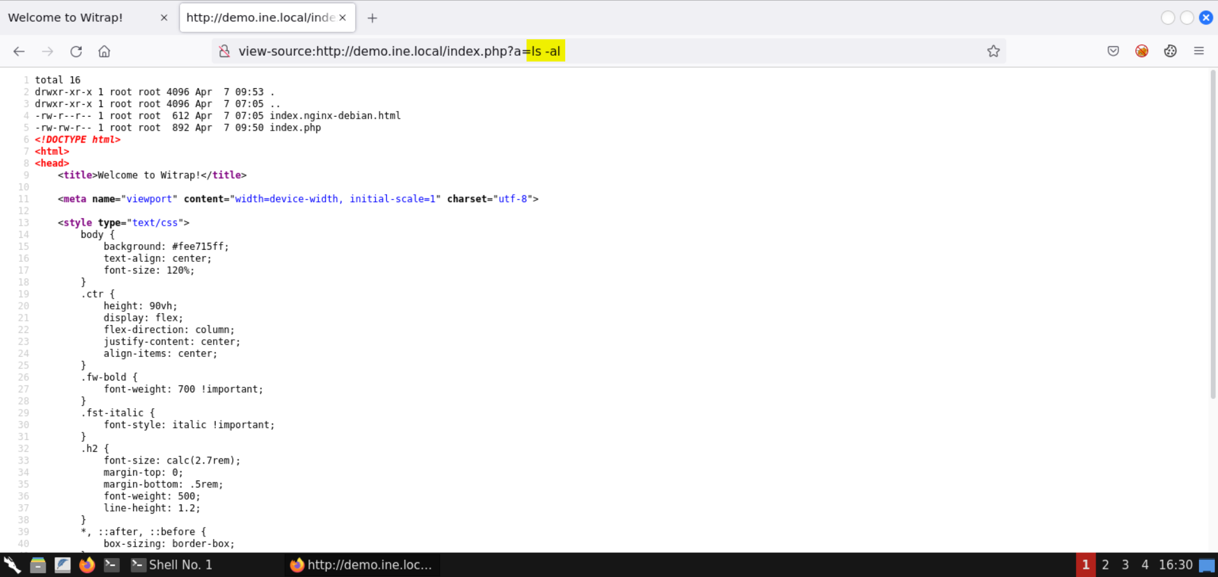Click the 'box-sizing: border-box;' line
Screen dimensions: 1218x577
coord(169,544)
